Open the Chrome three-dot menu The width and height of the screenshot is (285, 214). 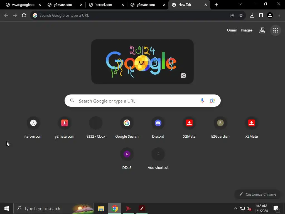pyautogui.click(x=279, y=16)
